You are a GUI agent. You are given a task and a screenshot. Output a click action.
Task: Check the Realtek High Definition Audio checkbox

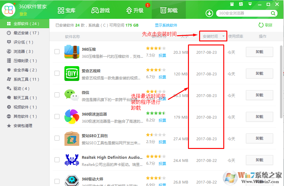57,160
